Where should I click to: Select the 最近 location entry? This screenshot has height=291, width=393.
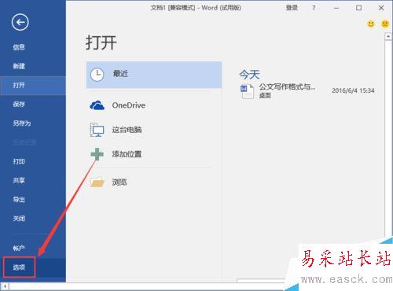[x=154, y=75]
